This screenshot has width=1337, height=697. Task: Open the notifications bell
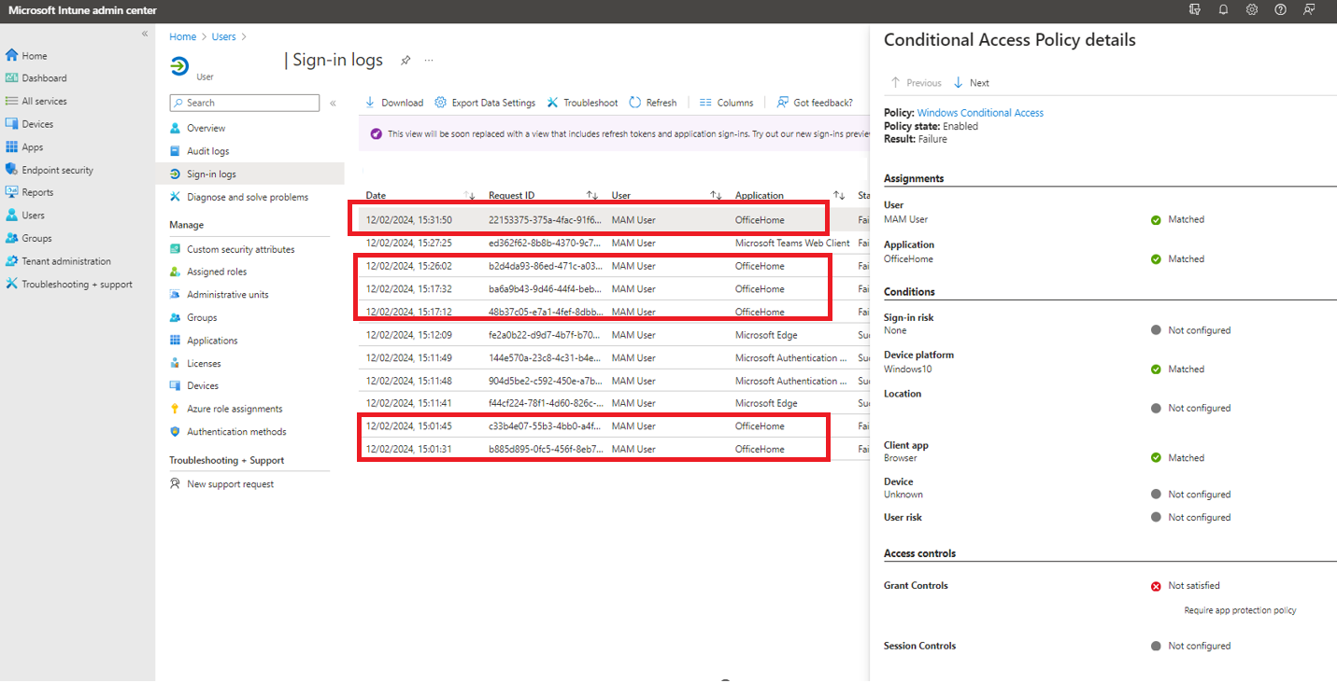click(1223, 10)
